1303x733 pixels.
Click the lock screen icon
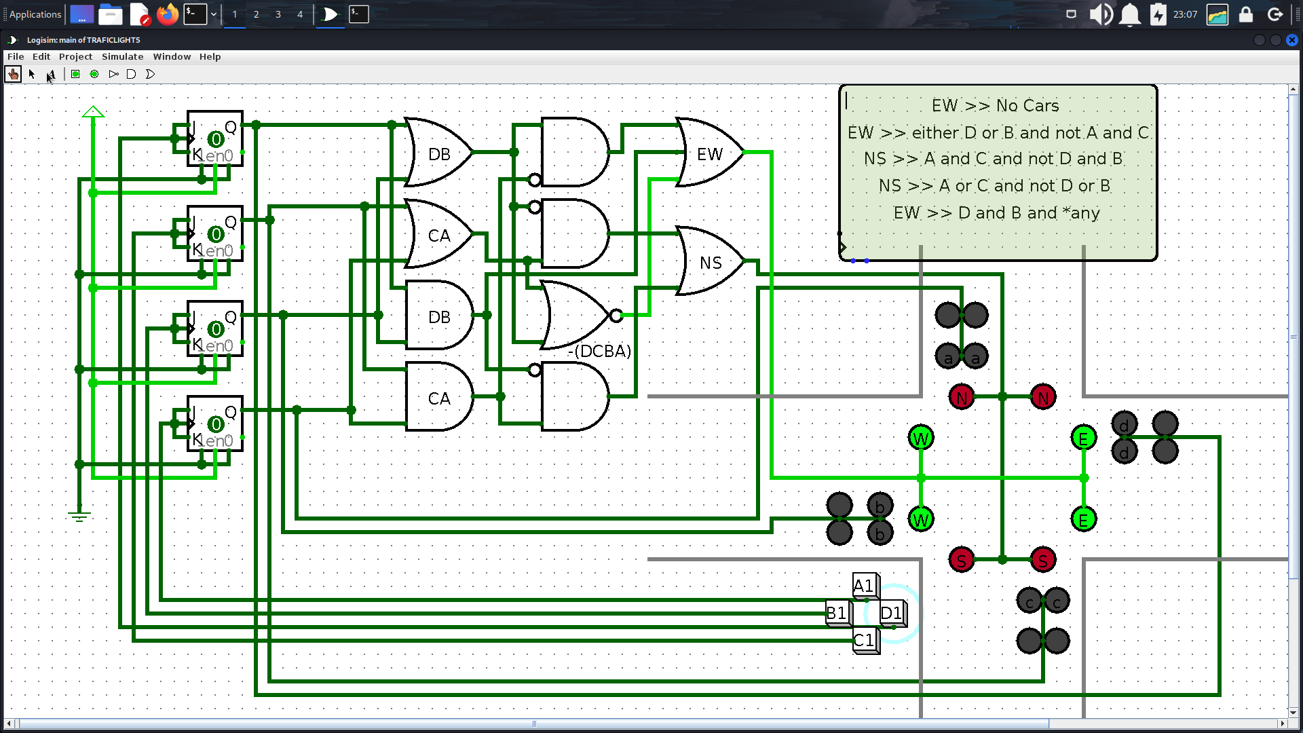[1245, 14]
